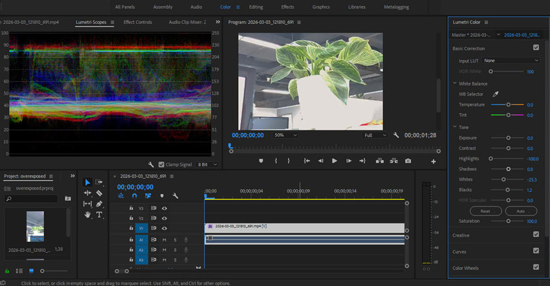Go to In point
Image resolution: width=550 pixels, height=286 pixels.
click(x=307, y=161)
